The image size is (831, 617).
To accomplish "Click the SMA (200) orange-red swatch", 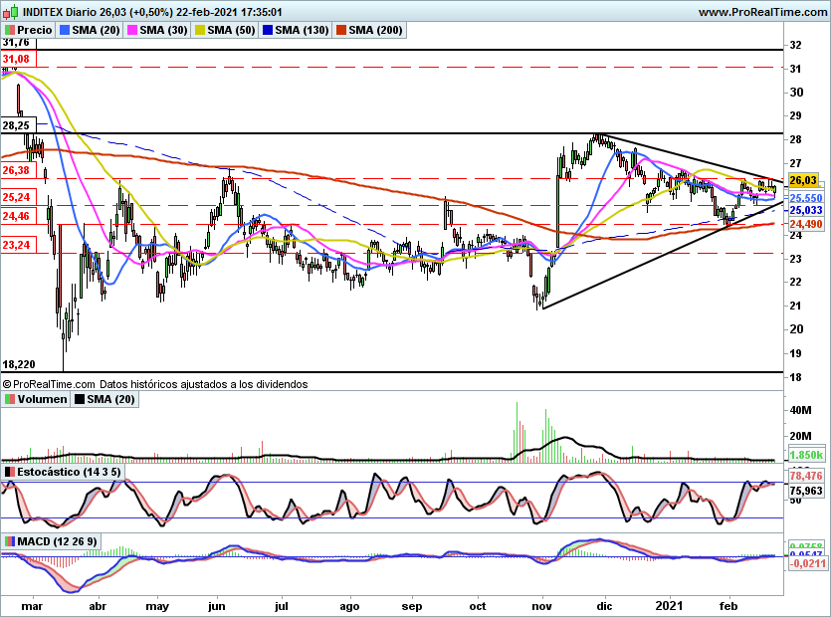I will click(x=340, y=30).
